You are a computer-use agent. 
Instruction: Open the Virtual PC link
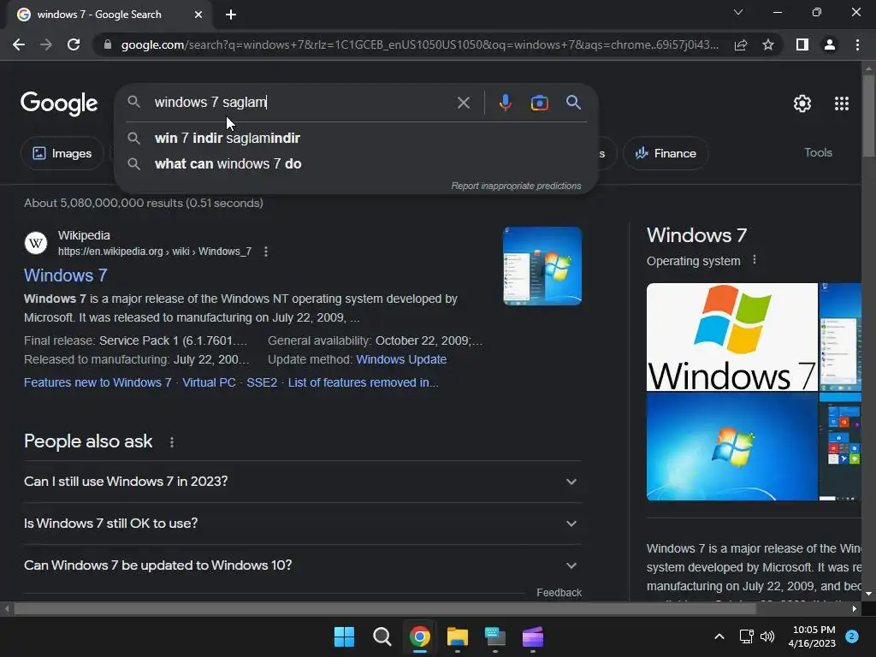[209, 382]
